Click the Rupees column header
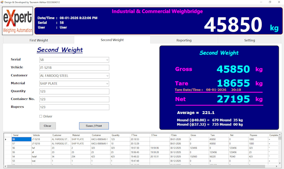This screenshot has height=169, width=284. pos(258,135)
